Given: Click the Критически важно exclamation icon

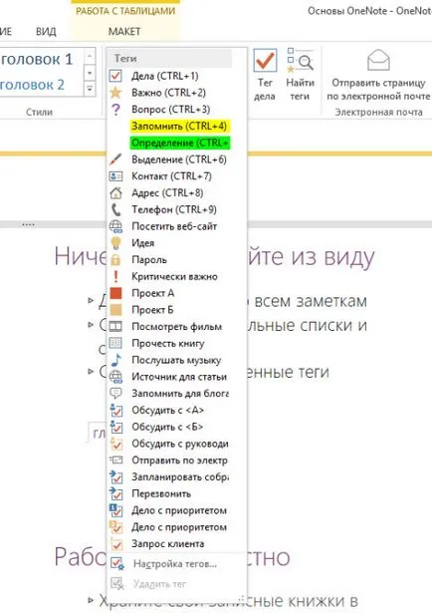Looking at the screenshot, I should 115,276.
